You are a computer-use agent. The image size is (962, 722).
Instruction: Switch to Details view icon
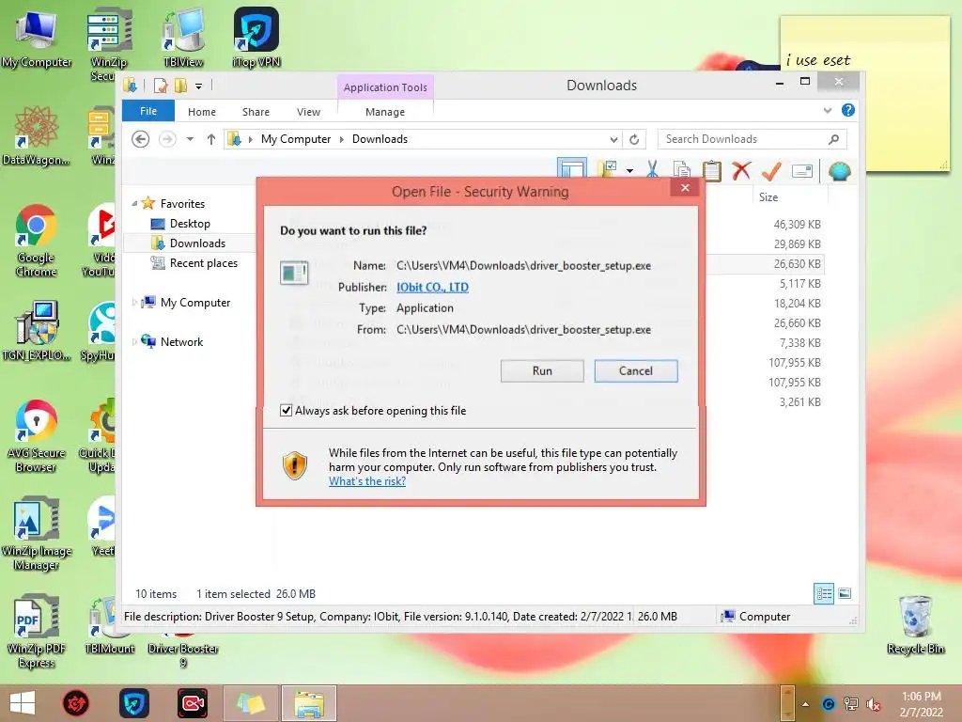(824, 593)
